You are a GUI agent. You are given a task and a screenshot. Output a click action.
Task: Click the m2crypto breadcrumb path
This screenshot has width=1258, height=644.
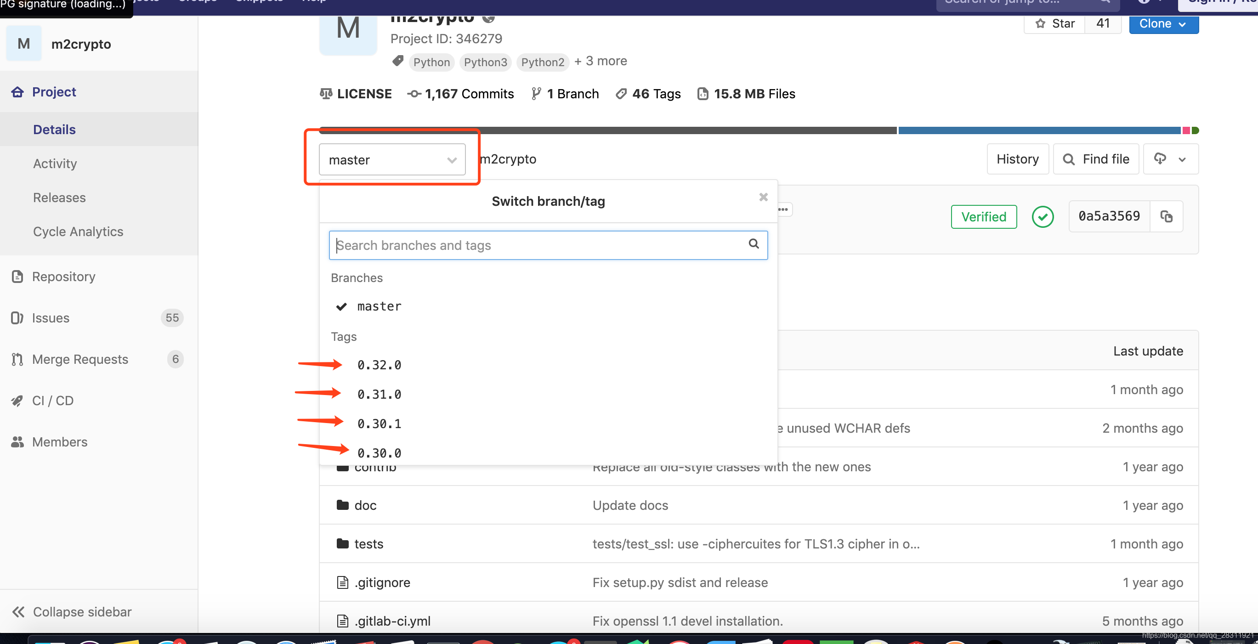508,159
